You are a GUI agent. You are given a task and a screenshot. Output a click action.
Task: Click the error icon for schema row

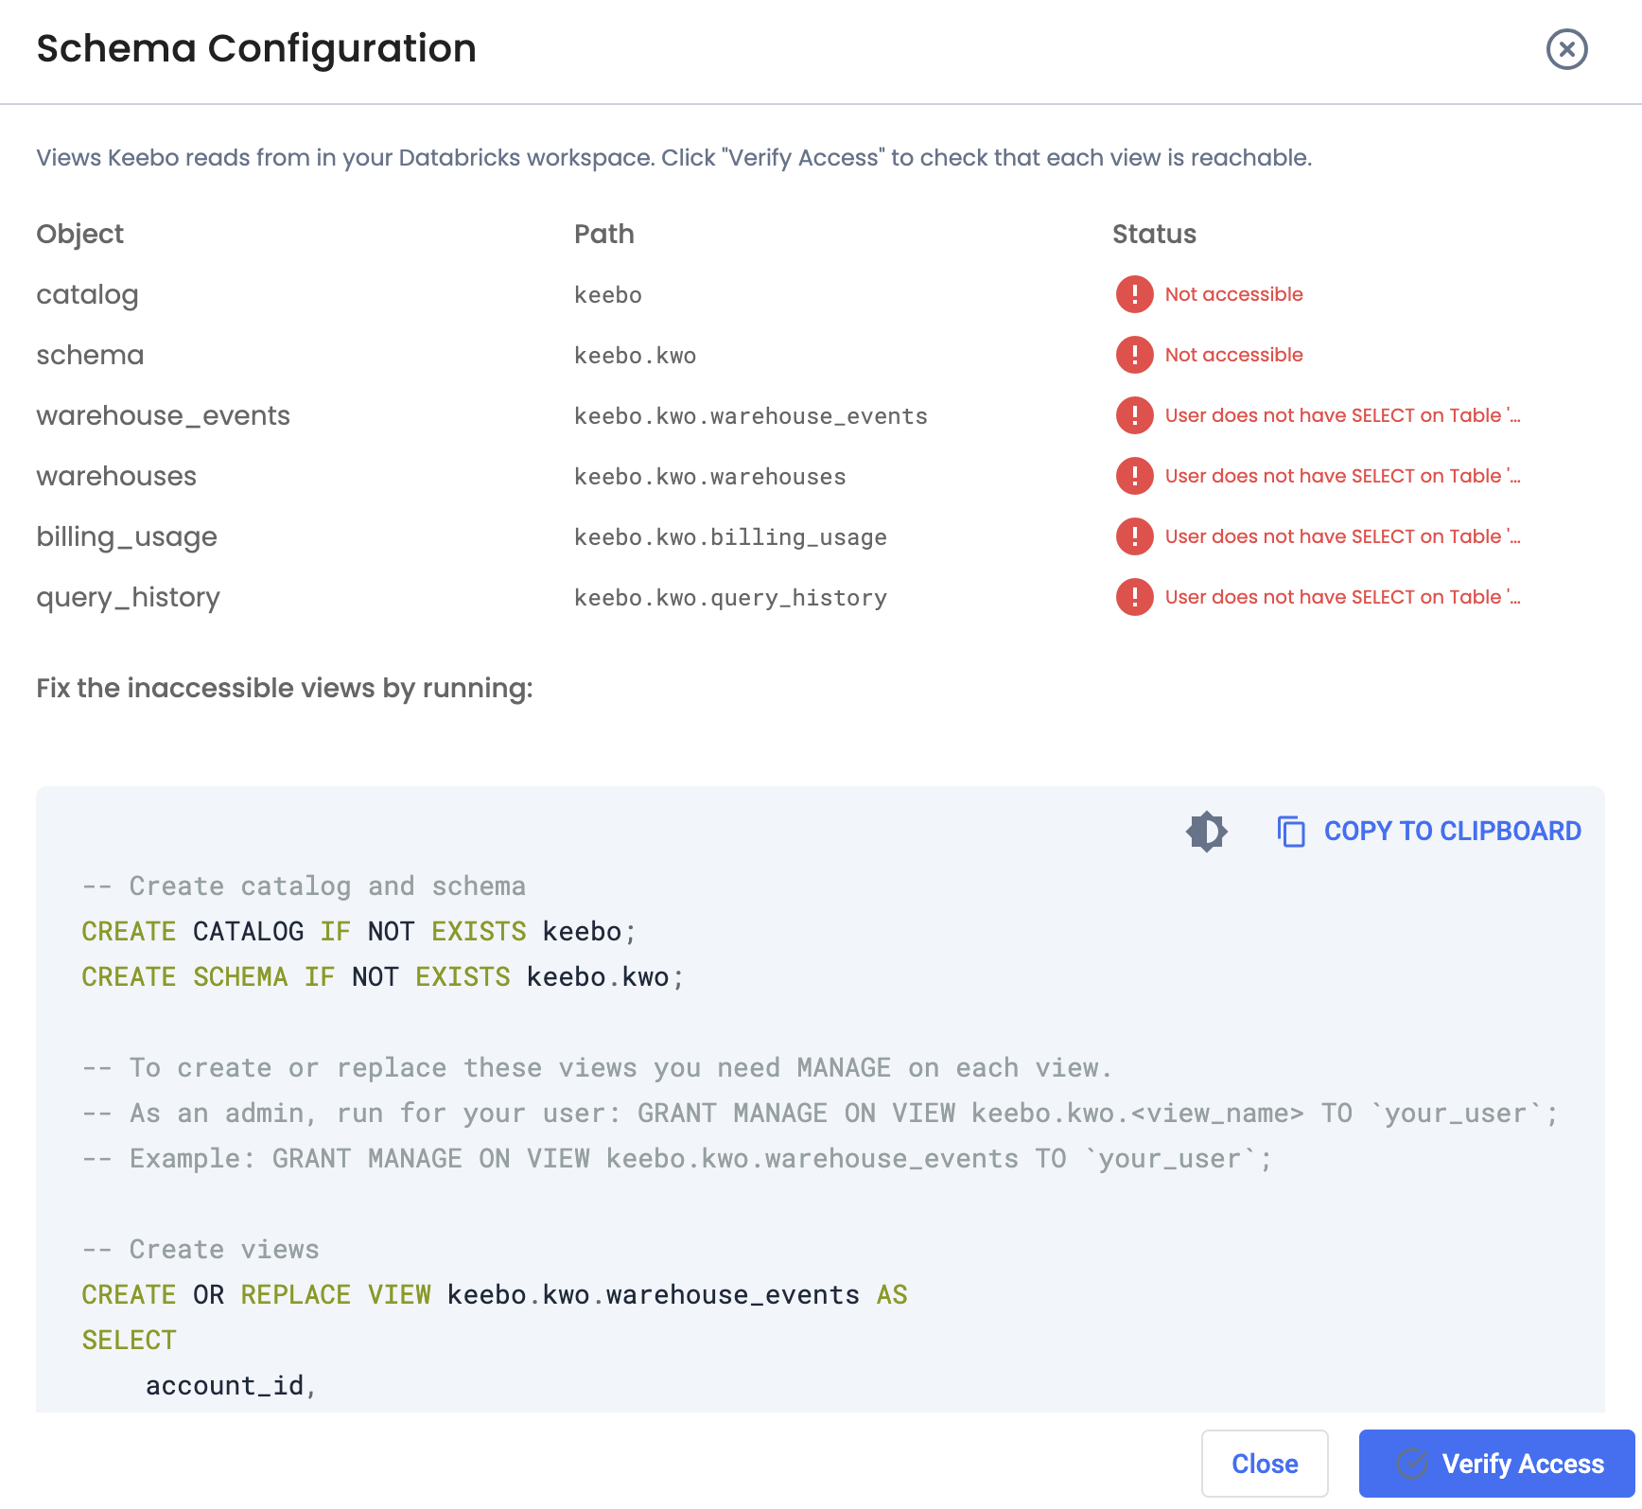click(x=1134, y=355)
